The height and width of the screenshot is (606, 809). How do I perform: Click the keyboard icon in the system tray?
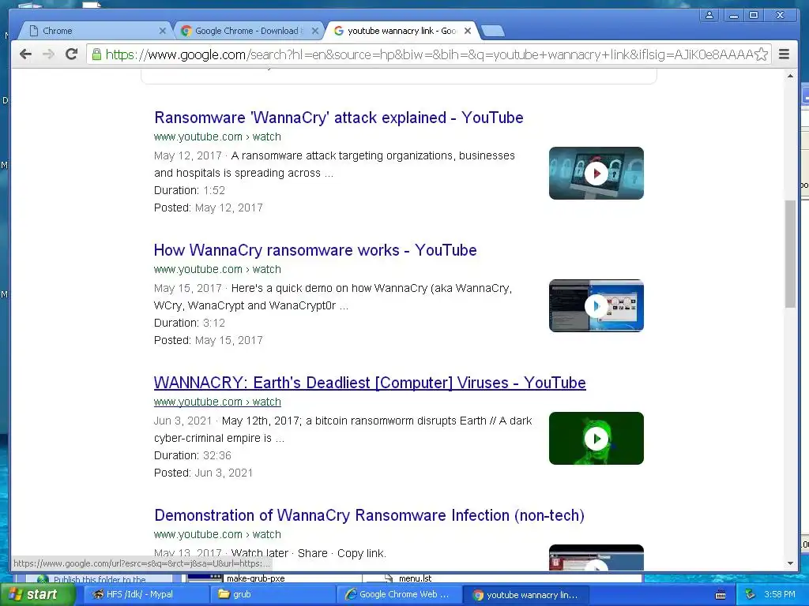721,595
